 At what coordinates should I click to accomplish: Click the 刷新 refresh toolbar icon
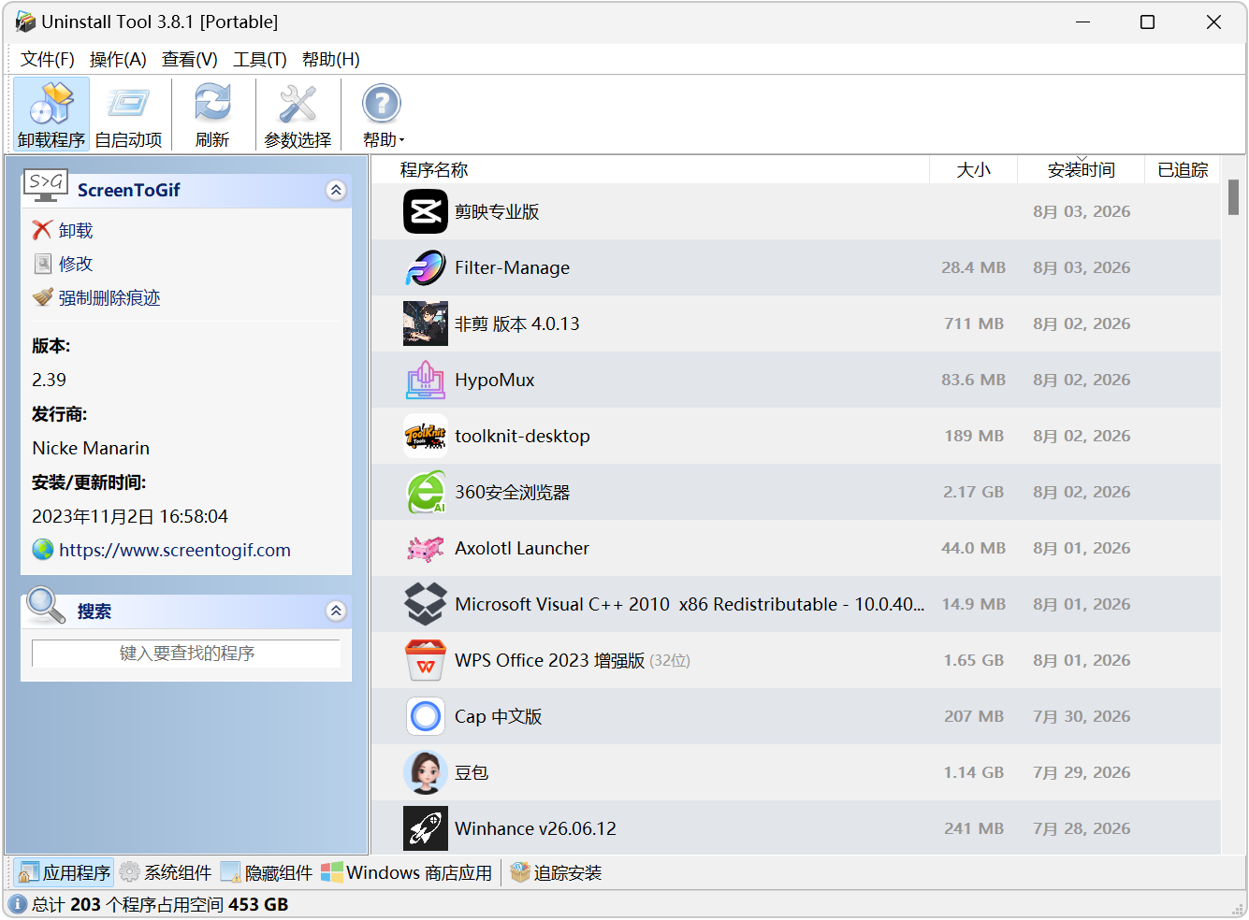(212, 114)
